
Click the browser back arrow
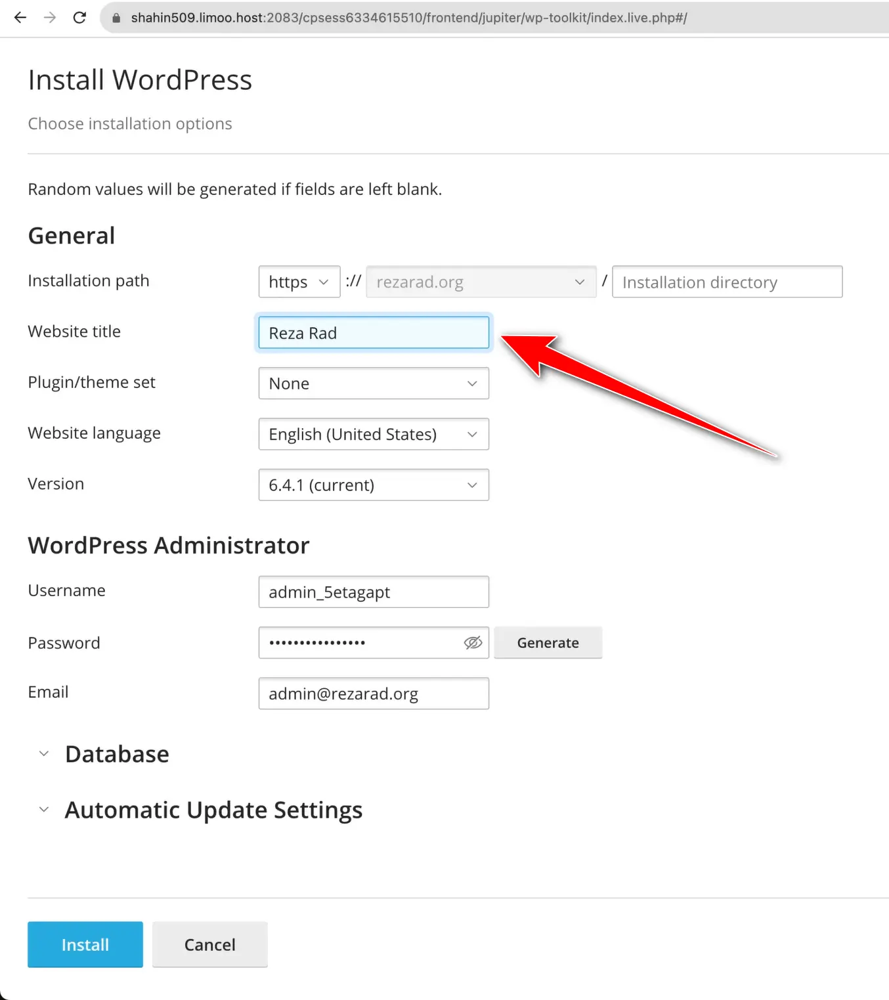click(20, 18)
